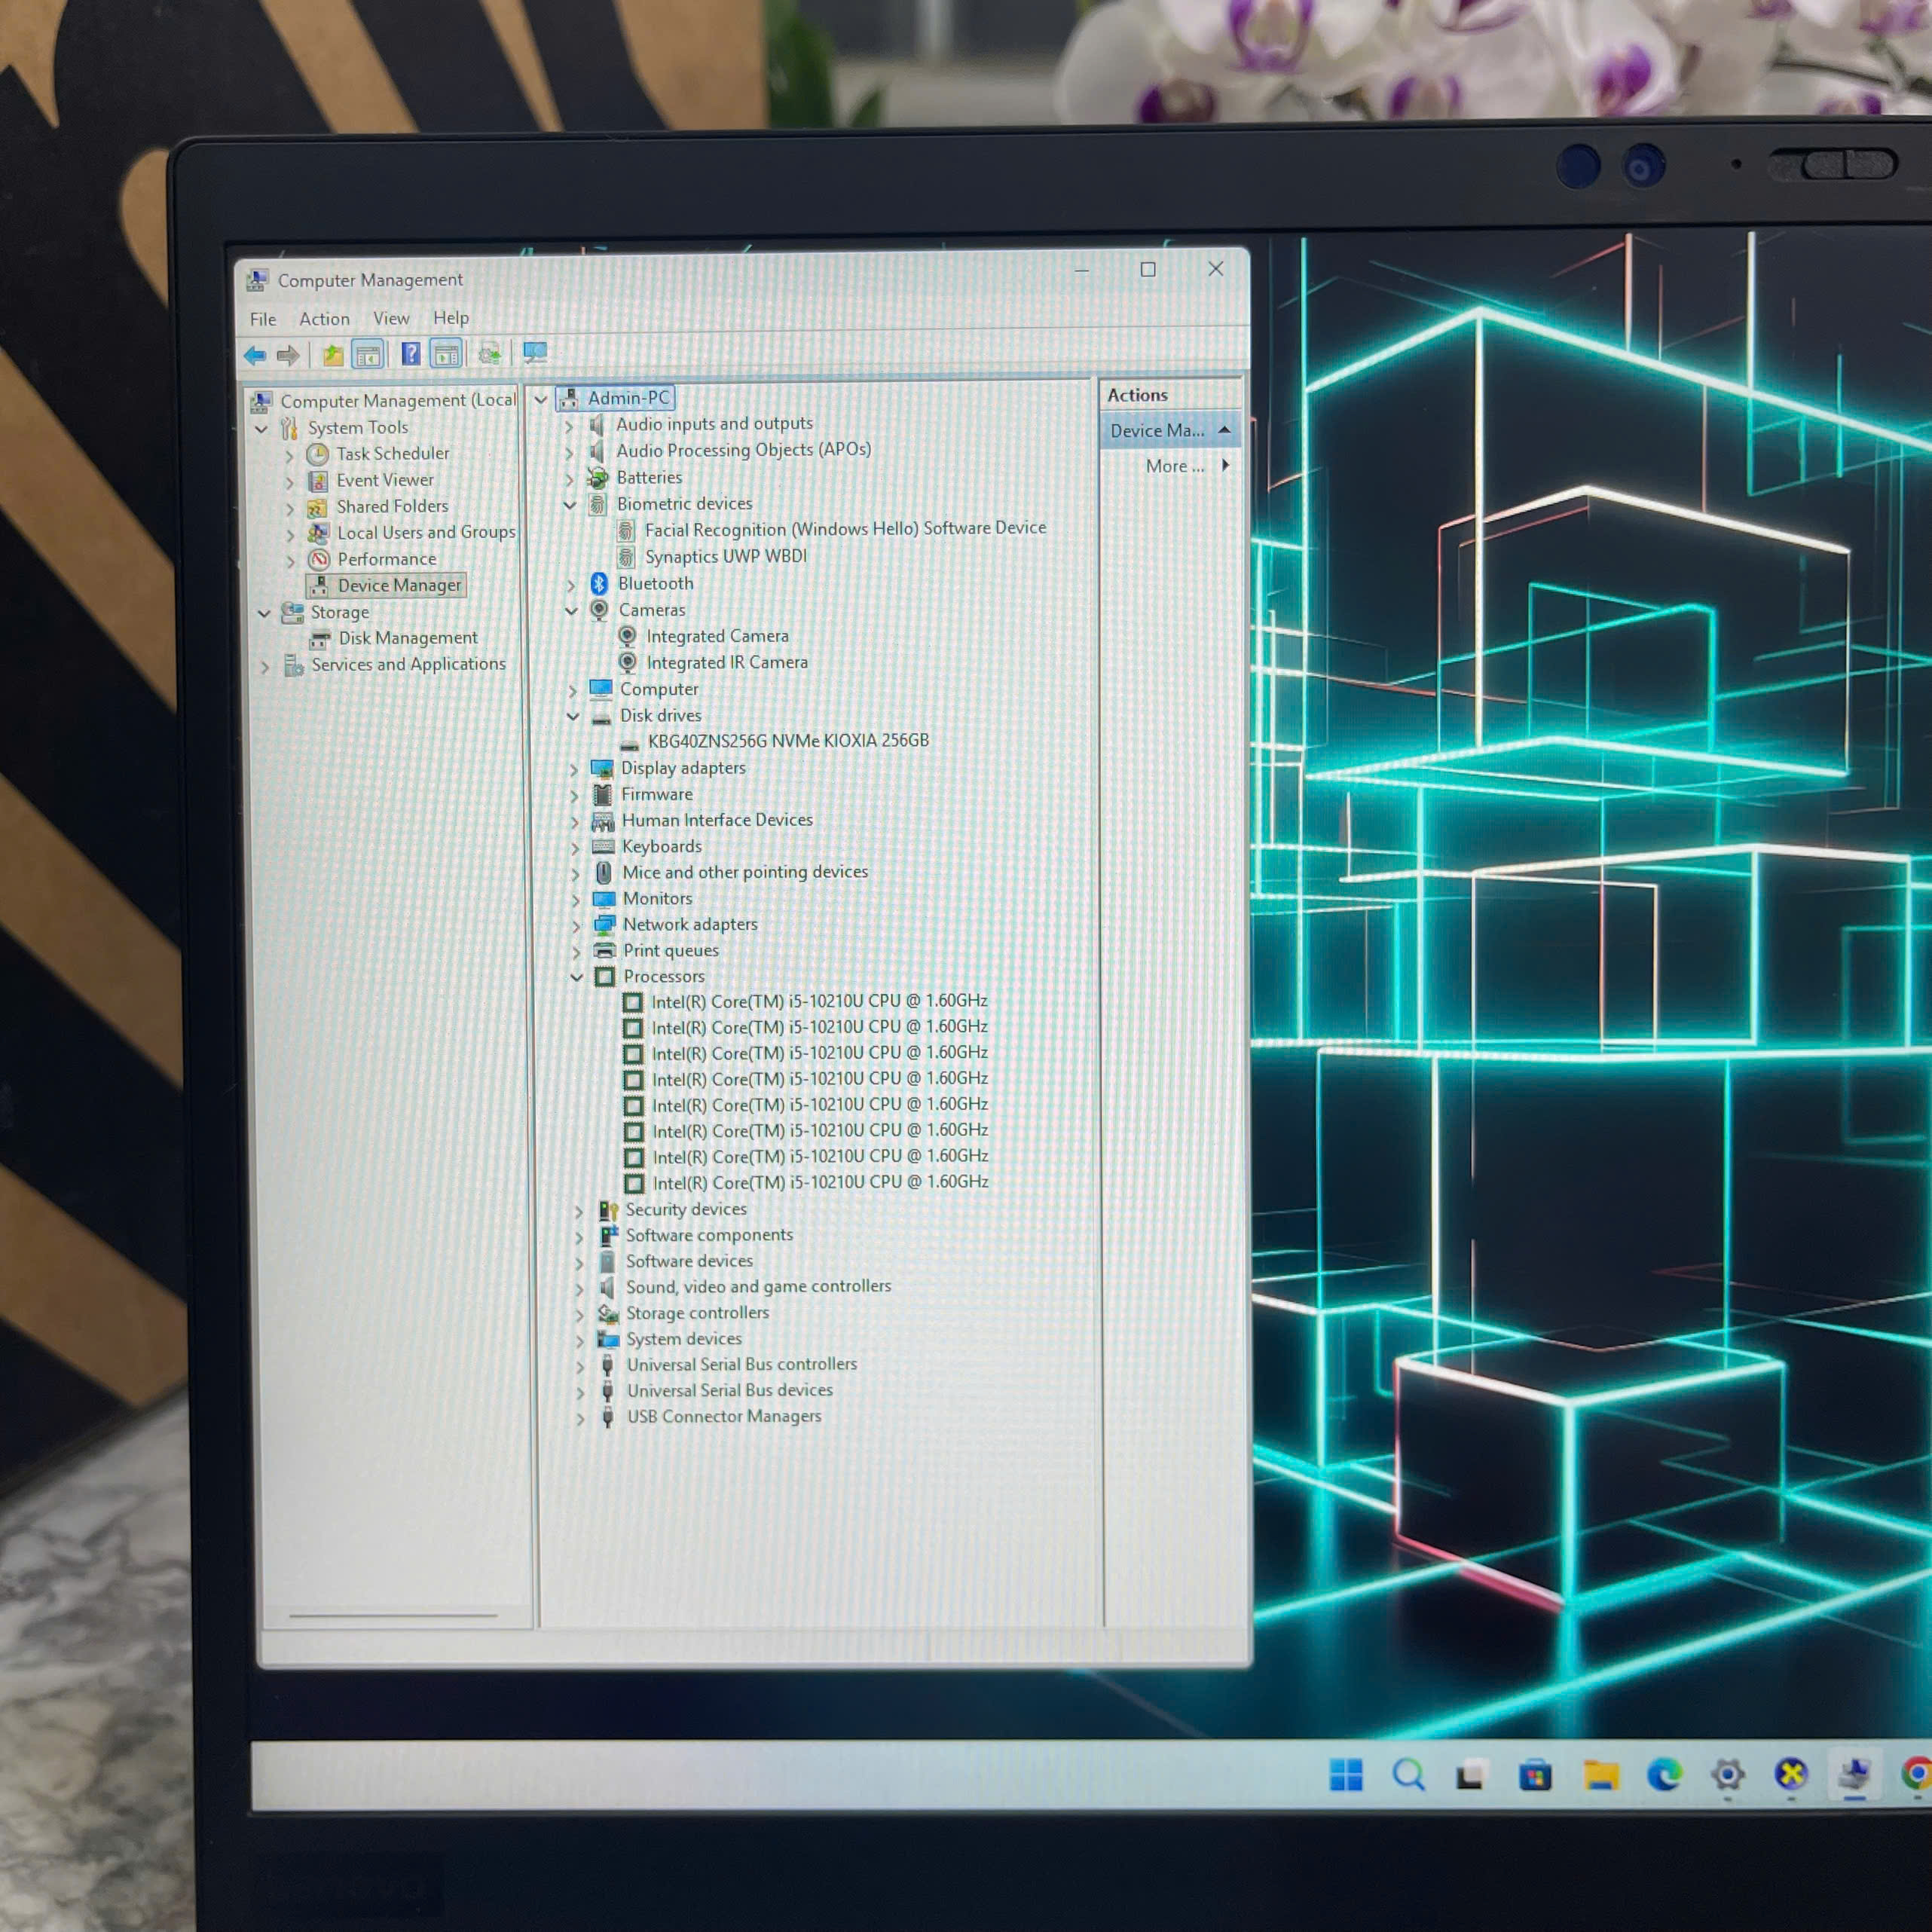This screenshot has height=1932, width=1932.
Task: Click the Scan for hardware changes icon
Action: [x=535, y=352]
